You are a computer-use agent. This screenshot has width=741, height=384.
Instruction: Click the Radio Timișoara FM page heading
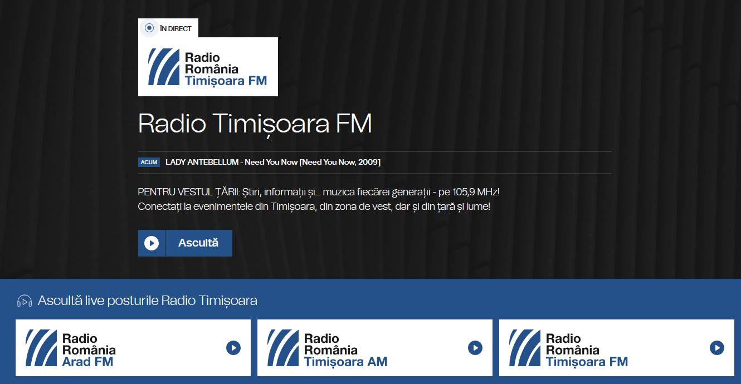255,124
